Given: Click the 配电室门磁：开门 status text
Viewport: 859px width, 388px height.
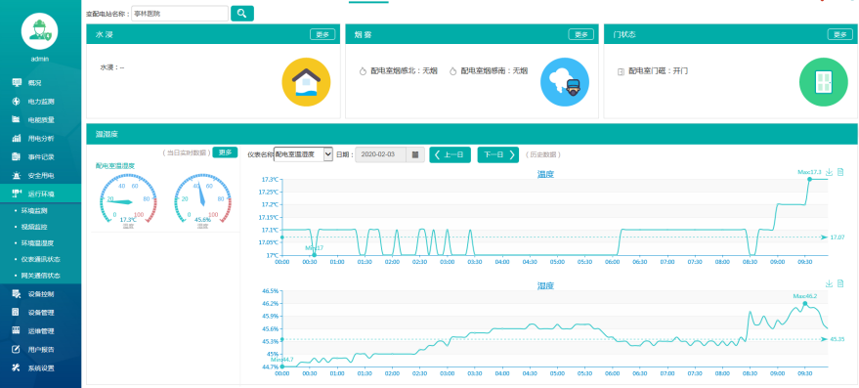Looking at the screenshot, I should coord(658,71).
